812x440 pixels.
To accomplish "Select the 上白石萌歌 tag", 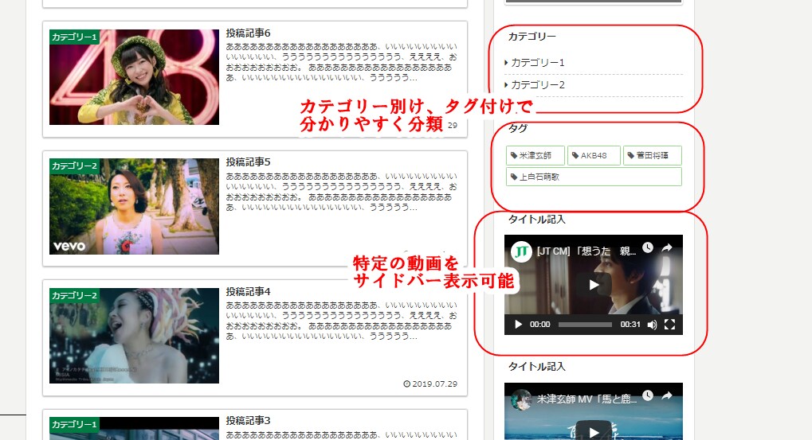I will tap(594, 177).
